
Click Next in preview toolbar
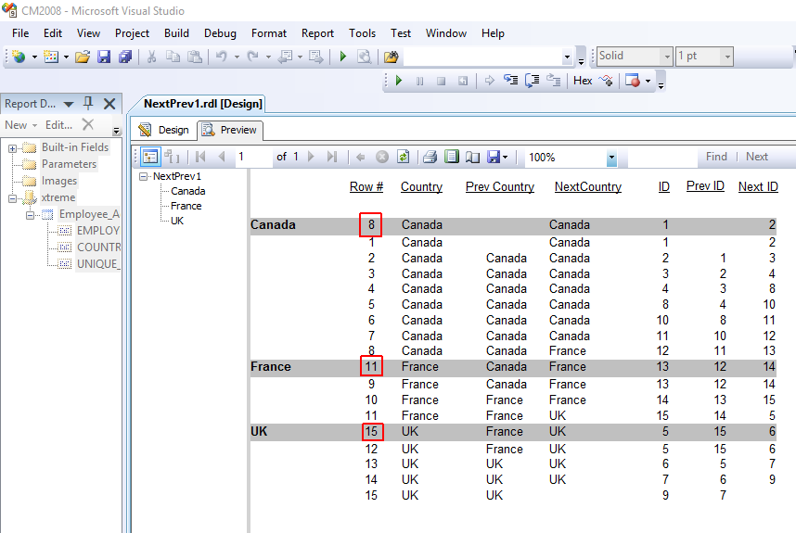756,157
